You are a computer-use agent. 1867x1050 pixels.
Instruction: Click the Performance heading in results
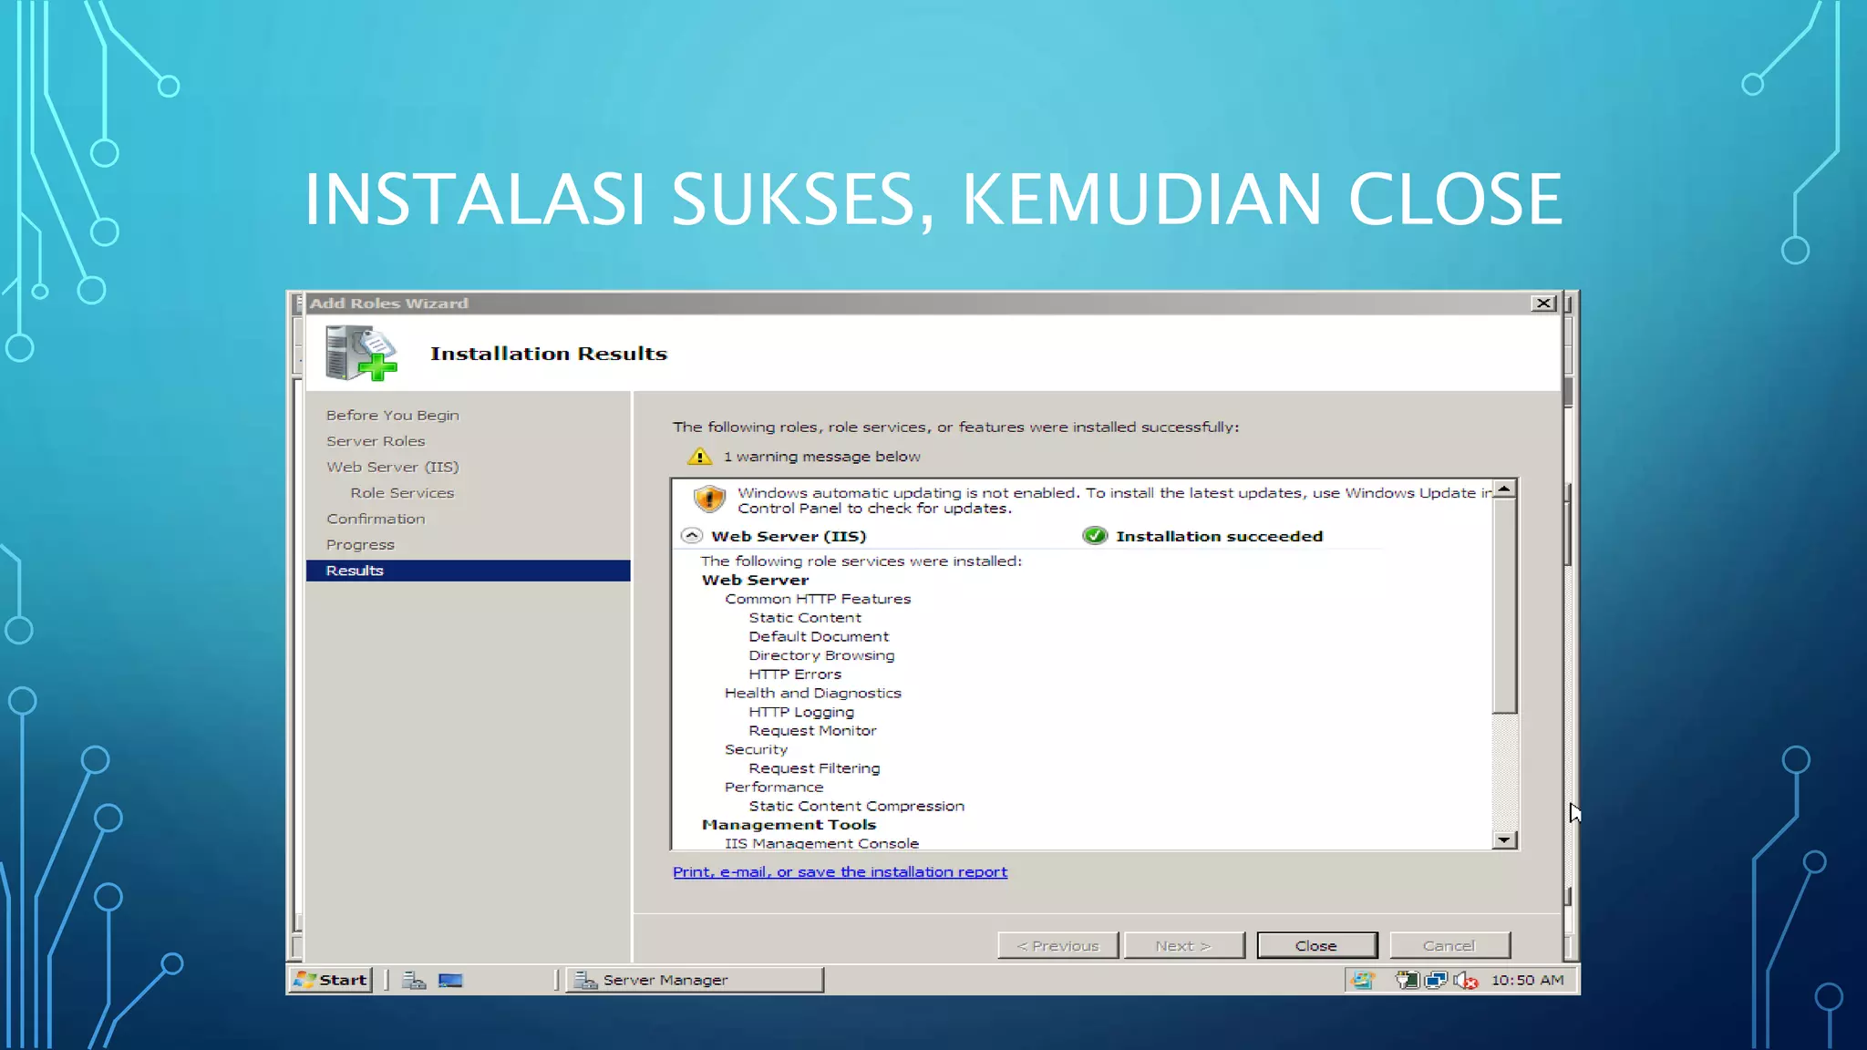tap(773, 787)
